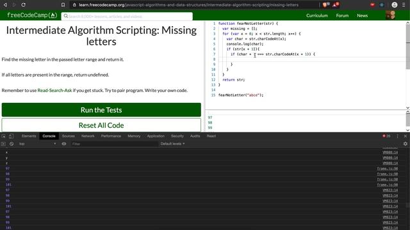Toggle the device toolbar icon in DevTools
Screen dimensions: 410x230
point(11,136)
